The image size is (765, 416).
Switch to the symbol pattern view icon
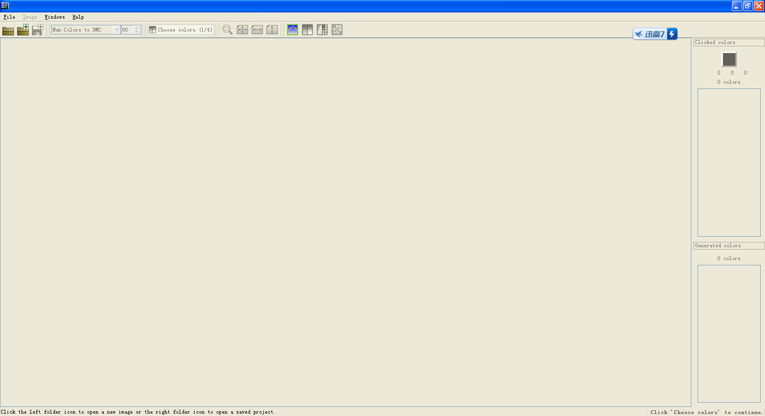tap(337, 30)
